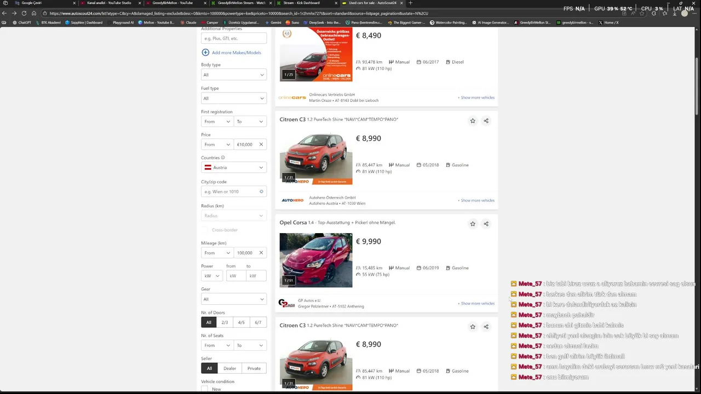Favorite the first Citroen C3 listing
This screenshot has width=701, height=394.
point(473,121)
